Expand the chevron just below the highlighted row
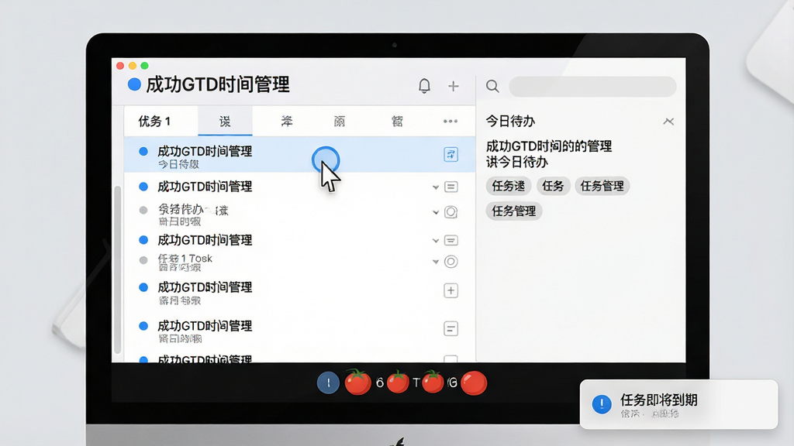 coord(436,187)
